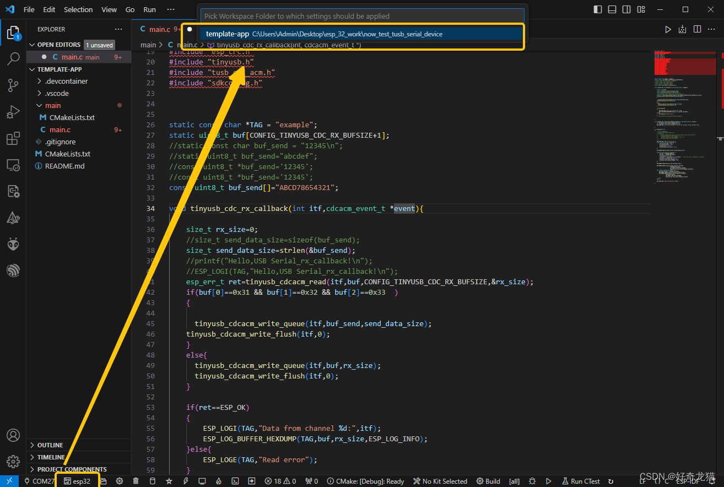724x487 pixels.
Task: Toggle the bottom panel layout button
Action: (x=612, y=9)
